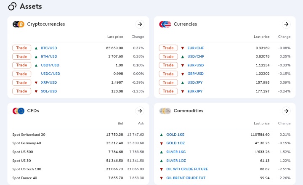Click red down arrow beside GOLD 1OZ

tap(161, 143)
